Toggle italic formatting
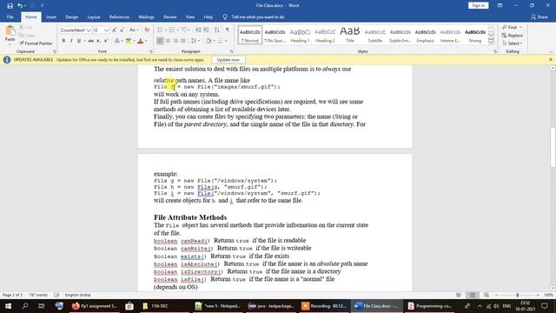Viewport: 556px width, 313px height. point(71,41)
